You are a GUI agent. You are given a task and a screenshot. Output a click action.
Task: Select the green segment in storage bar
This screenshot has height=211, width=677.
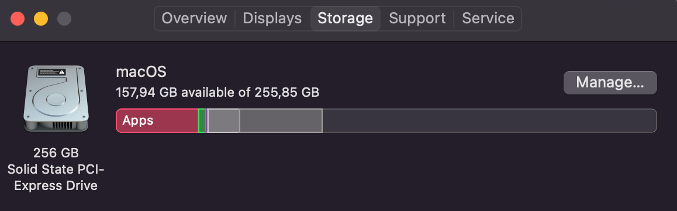point(202,121)
